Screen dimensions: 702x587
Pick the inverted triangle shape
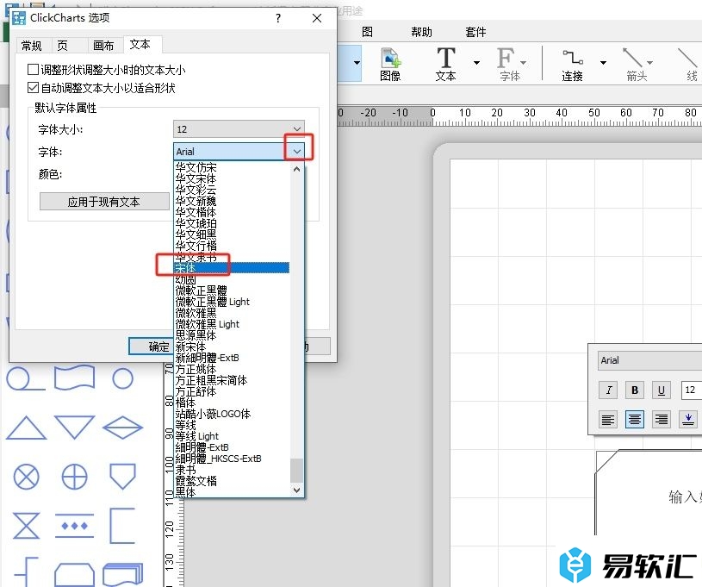pos(74,427)
